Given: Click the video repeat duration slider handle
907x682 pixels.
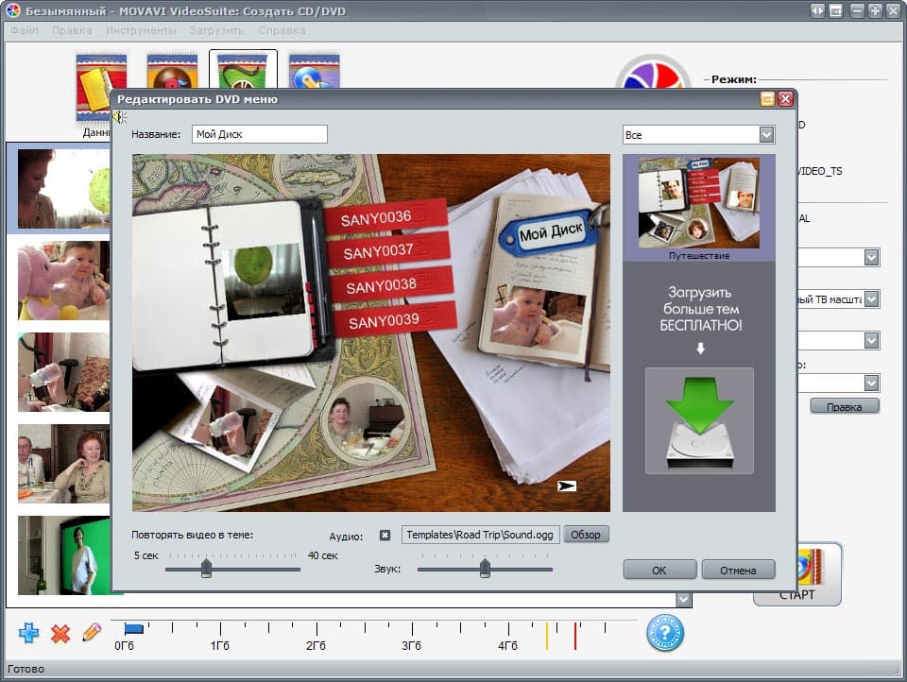Looking at the screenshot, I should 206,568.
